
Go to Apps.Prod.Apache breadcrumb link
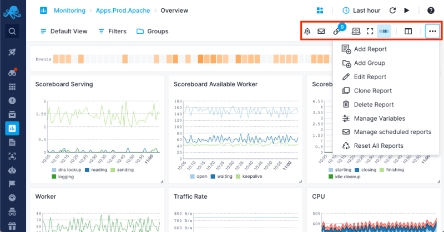tap(123, 11)
